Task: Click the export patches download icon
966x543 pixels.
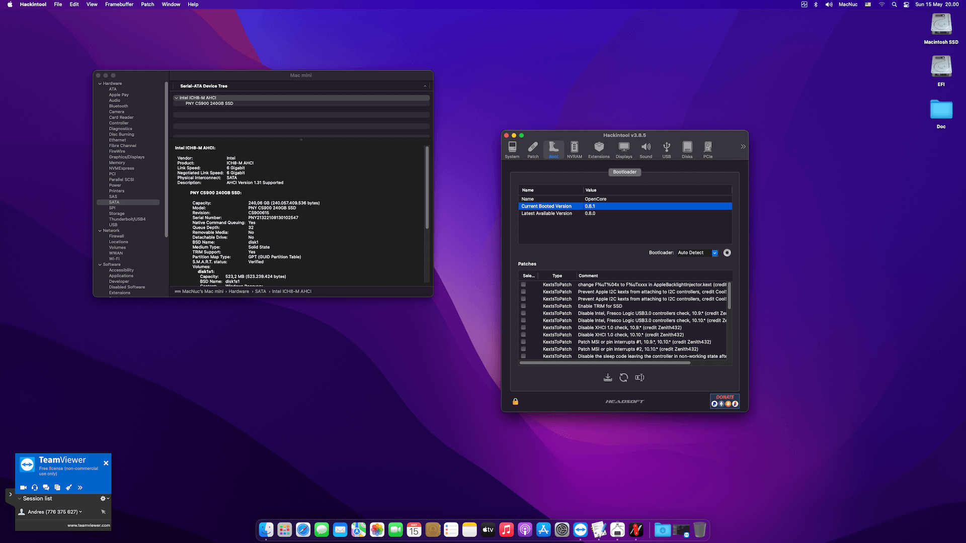Action: [x=607, y=377]
